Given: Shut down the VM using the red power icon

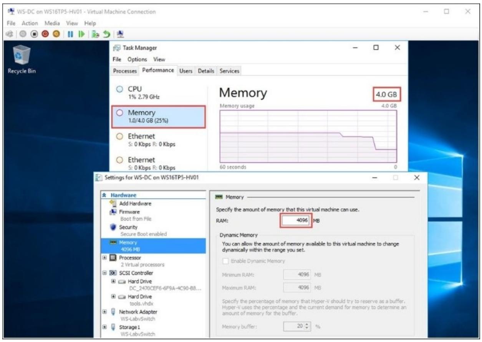Looking at the screenshot, I should point(45,33).
